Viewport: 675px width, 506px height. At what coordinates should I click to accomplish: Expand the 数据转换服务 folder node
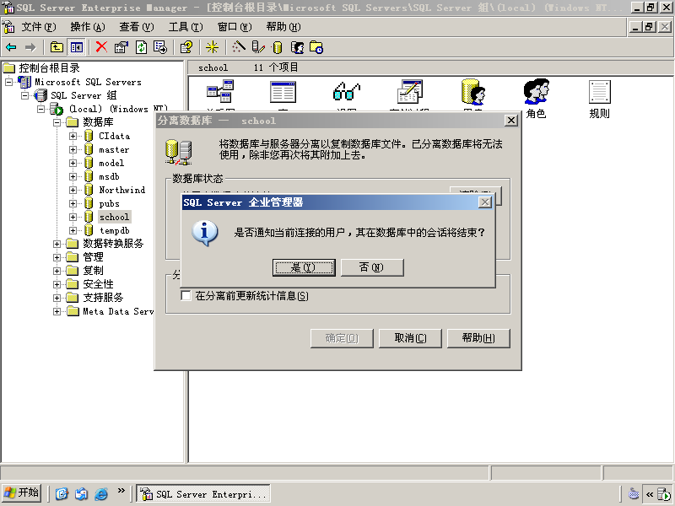tap(57, 244)
